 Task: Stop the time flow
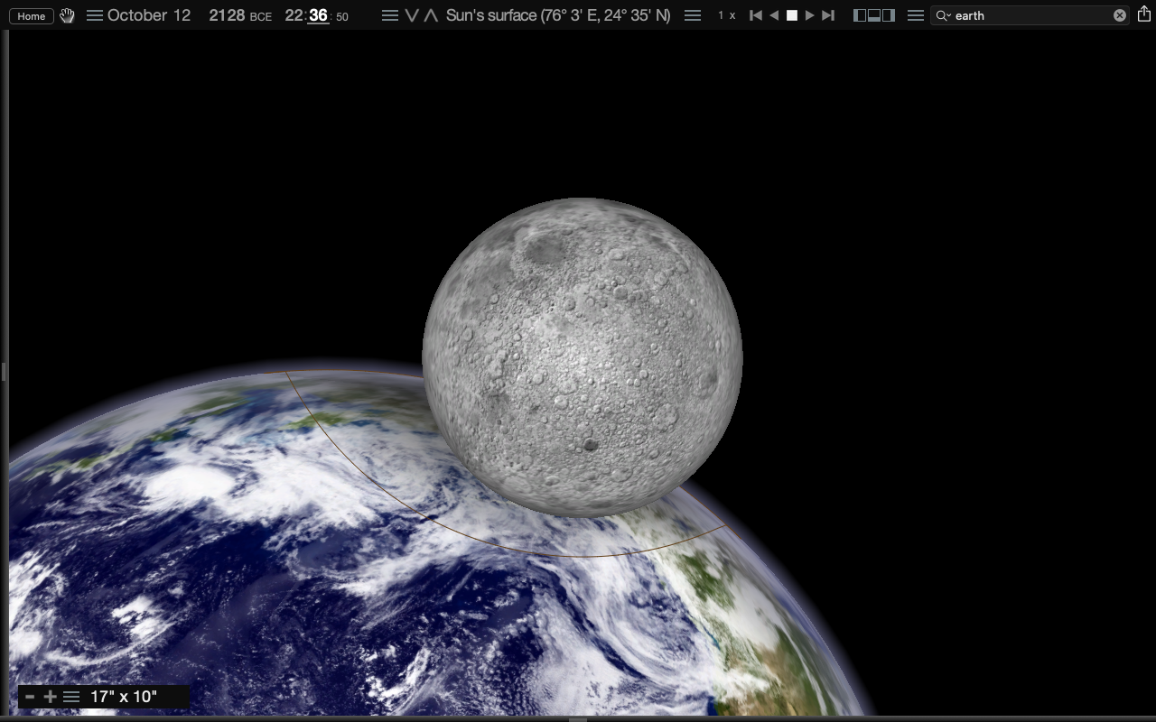point(792,15)
